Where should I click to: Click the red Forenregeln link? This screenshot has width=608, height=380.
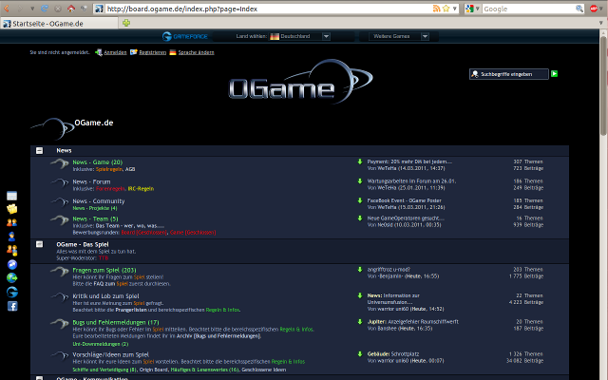click(110, 189)
